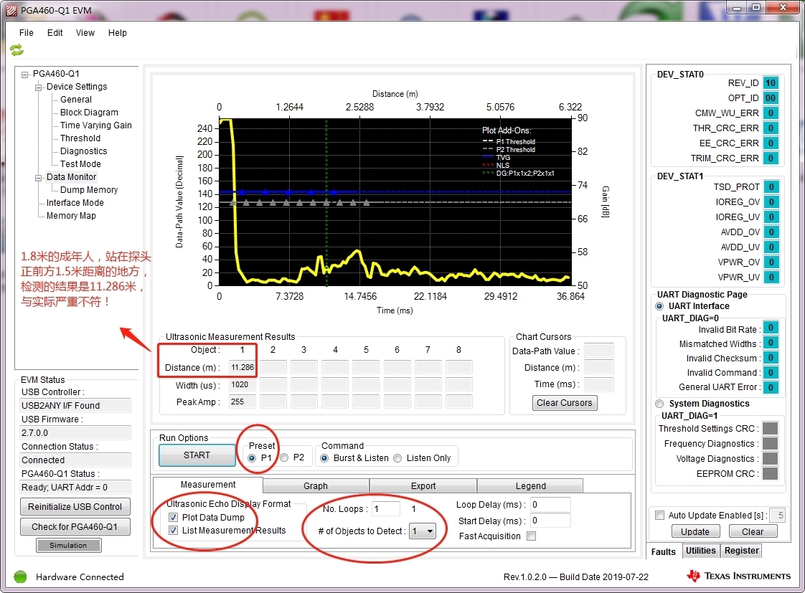Select Block Diagram tree item
The image size is (805, 593).
pyautogui.click(x=90, y=113)
